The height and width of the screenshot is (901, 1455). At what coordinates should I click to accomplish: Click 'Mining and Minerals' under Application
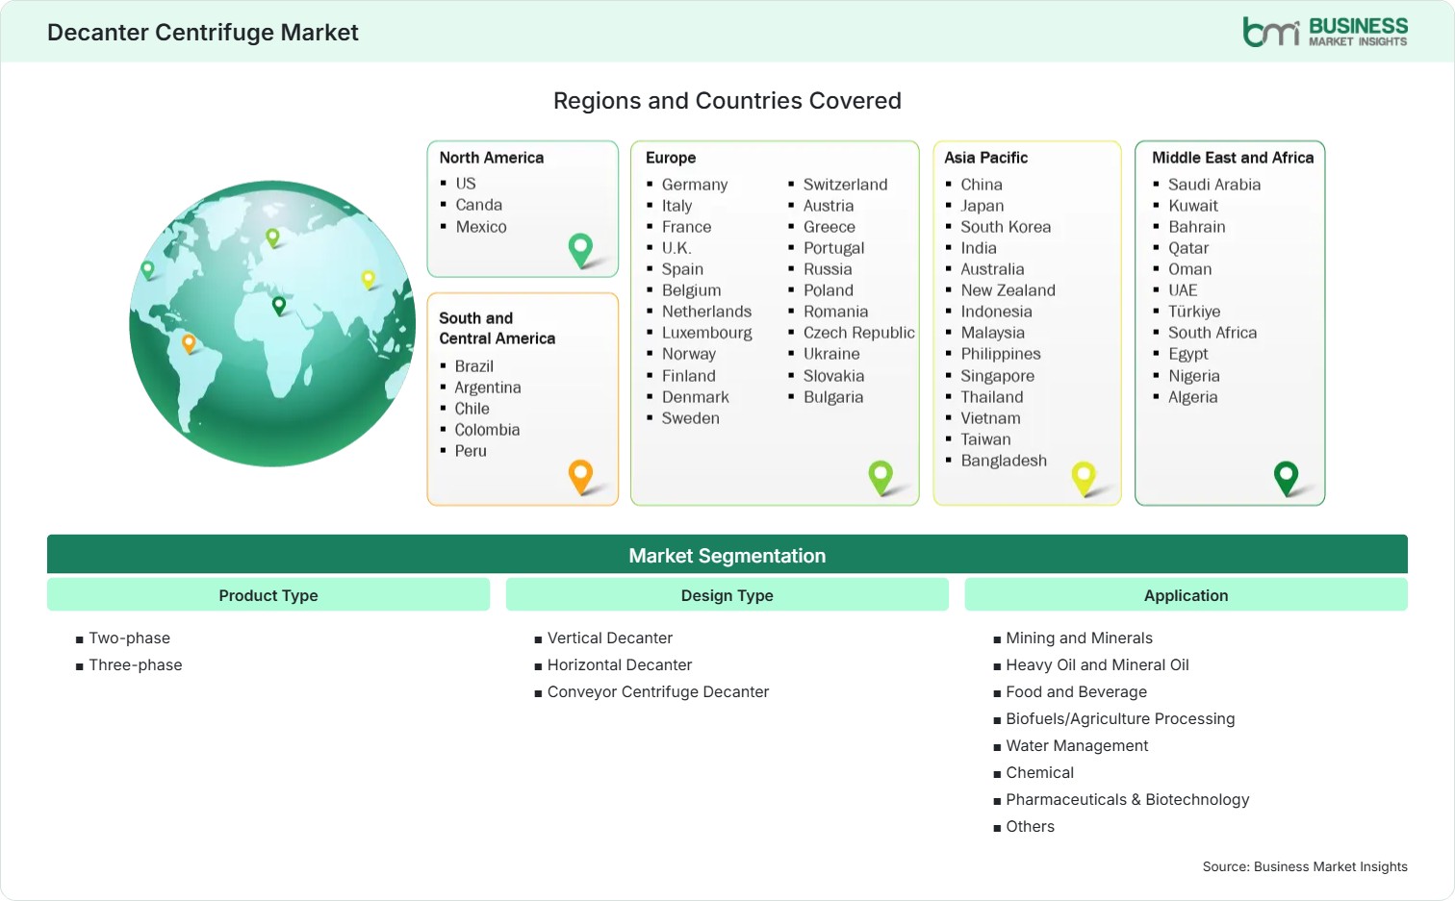(1079, 638)
